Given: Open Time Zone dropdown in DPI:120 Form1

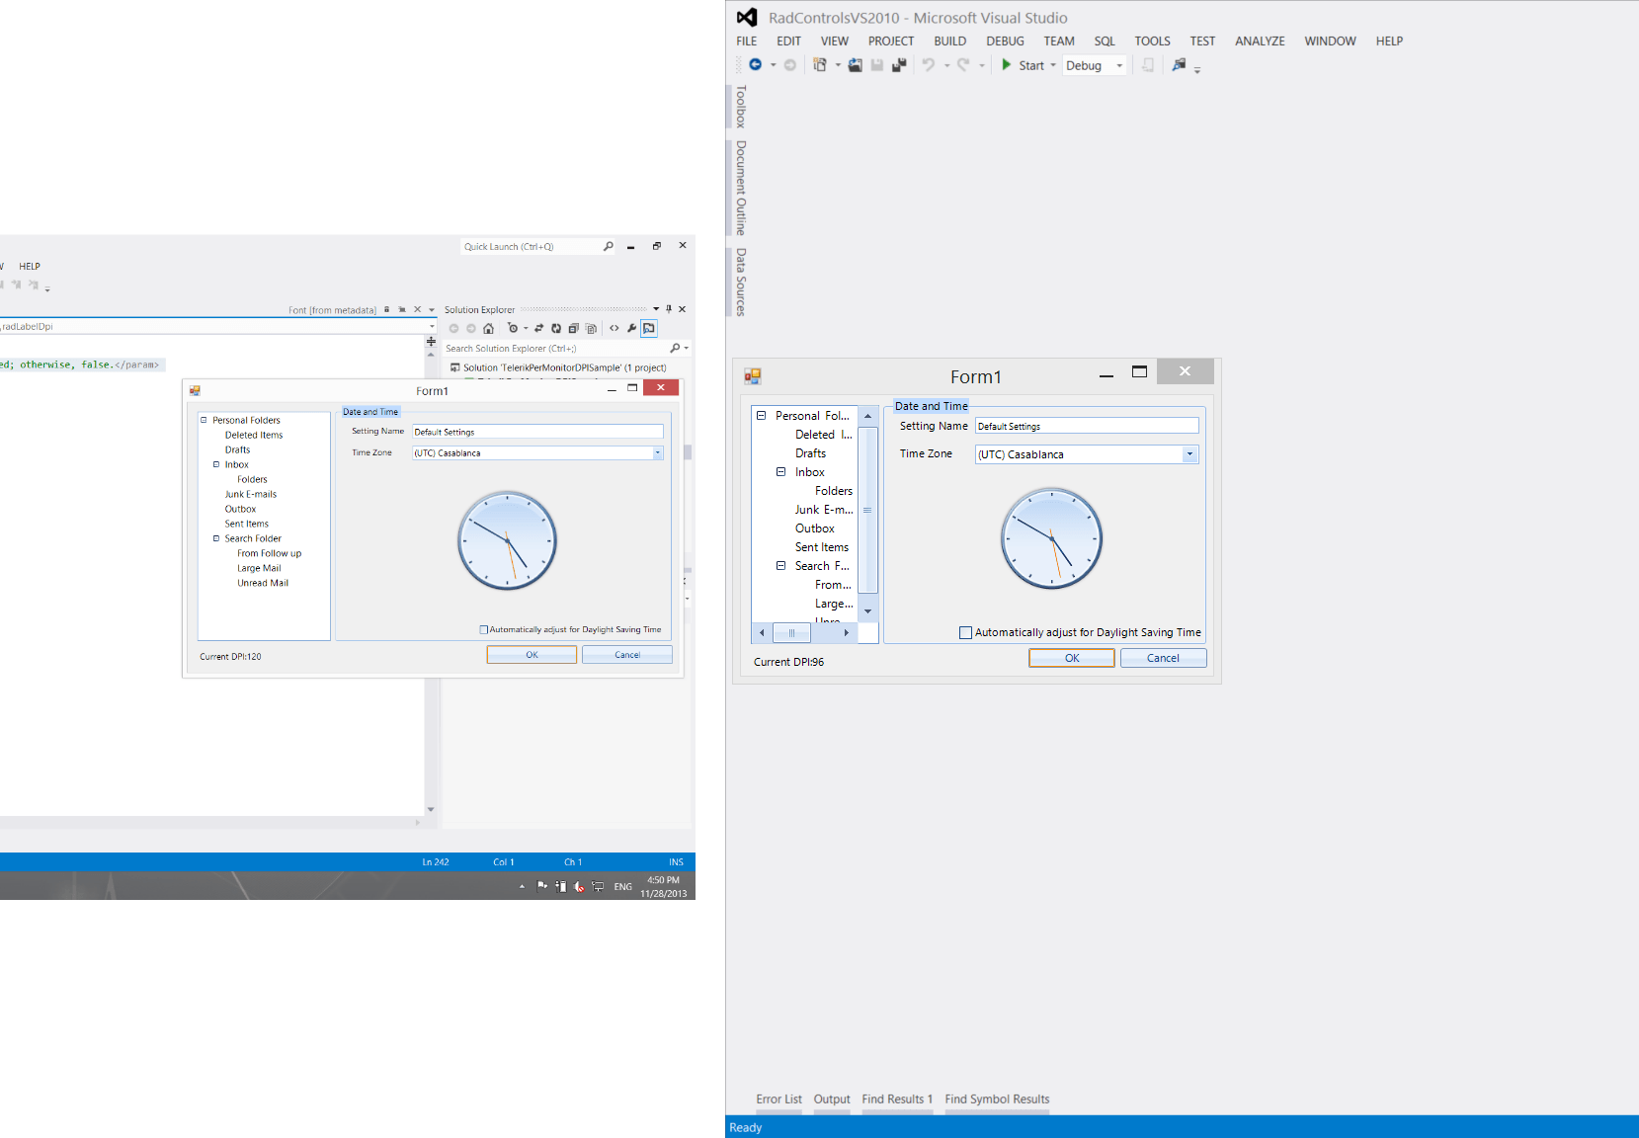Looking at the screenshot, I should 657,453.
